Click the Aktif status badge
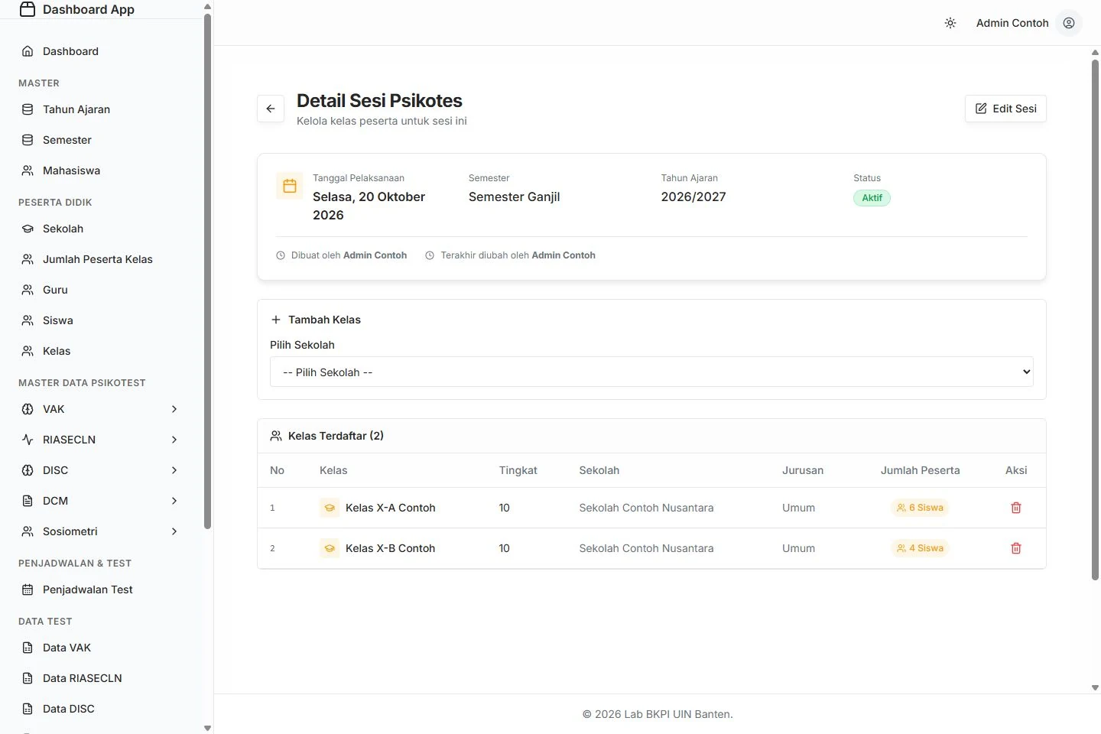Image resolution: width=1101 pixels, height=734 pixels. pos(872,198)
